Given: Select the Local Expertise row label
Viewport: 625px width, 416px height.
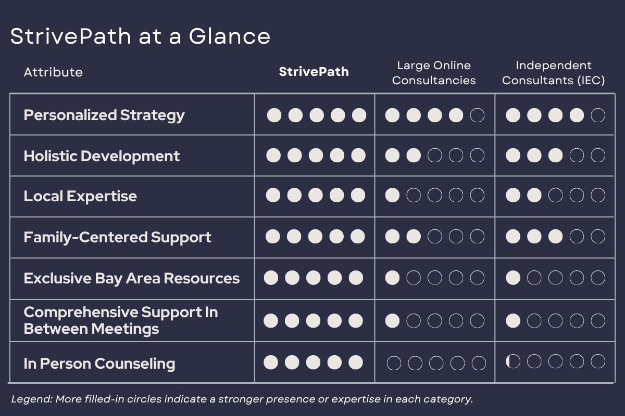Looking at the screenshot, I should click(x=80, y=196).
